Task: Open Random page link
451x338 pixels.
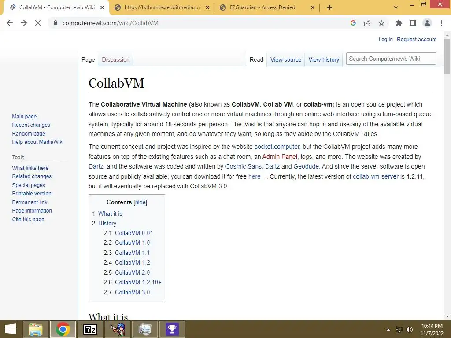Action: pos(29,133)
